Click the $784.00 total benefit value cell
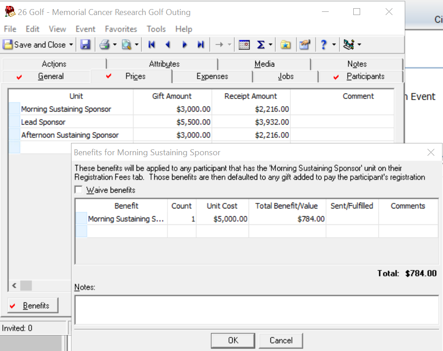Screen dimensions: 443x351 click(287, 219)
